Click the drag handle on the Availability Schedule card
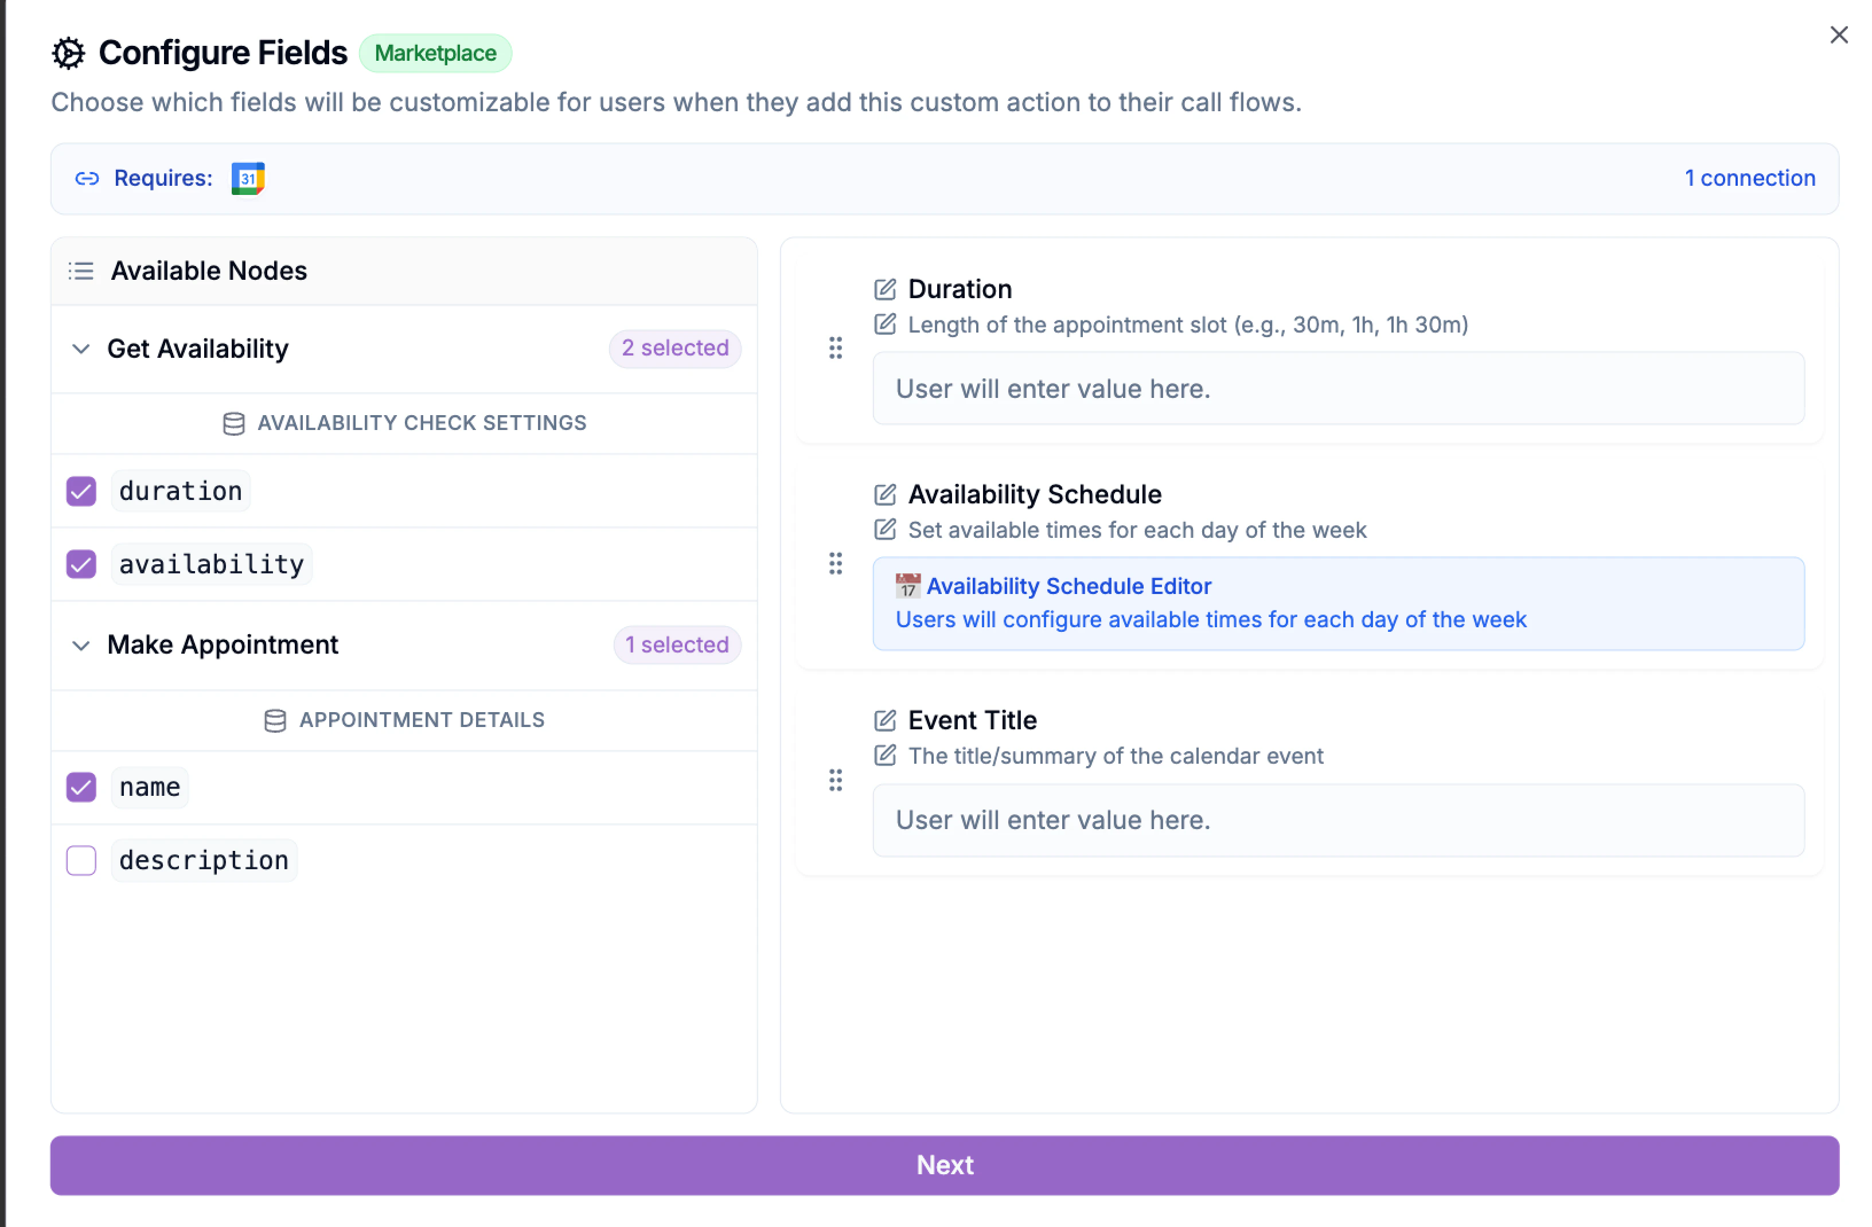The height and width of the screenshot is (1227, 1872). [835, 564]
